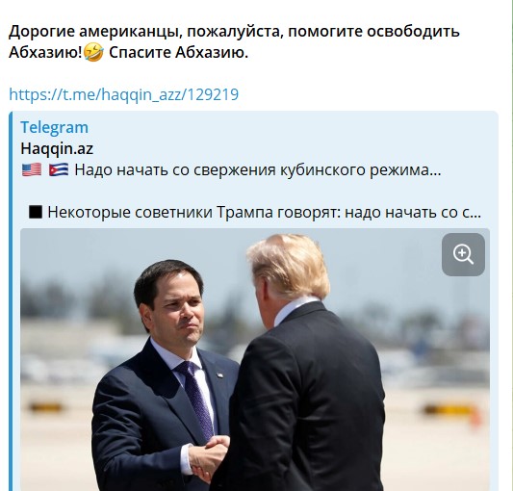The image size is (513, 491).
Task: Open the Haqqin.az channel title
Action: (57, 148)
